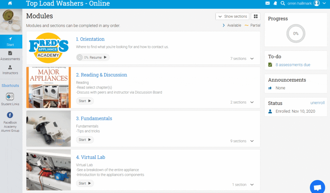Click the unenroll link
The height and width of the screenshot is (193, 330).
pyautogui.click(x=317, y=103)
